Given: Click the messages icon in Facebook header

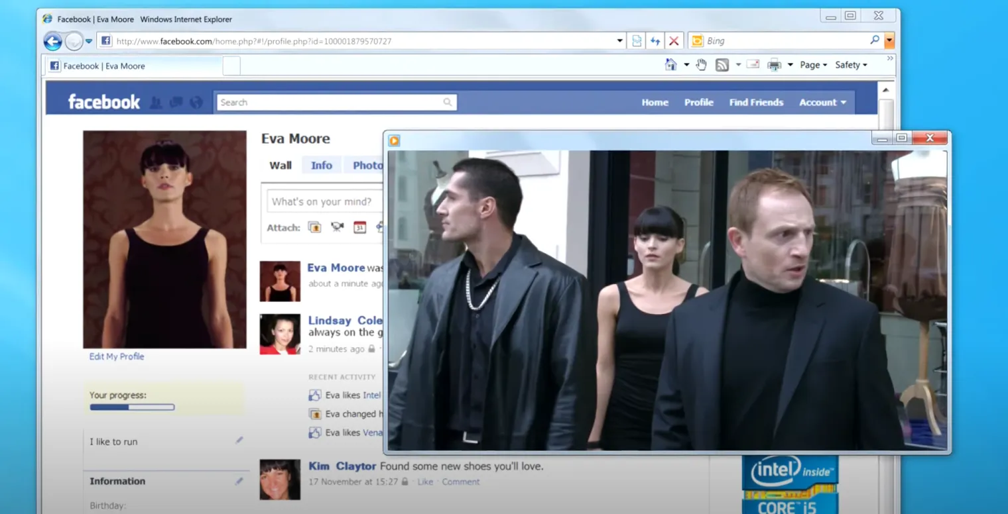Looking at the screenshot, I should [x=176, y=102].
